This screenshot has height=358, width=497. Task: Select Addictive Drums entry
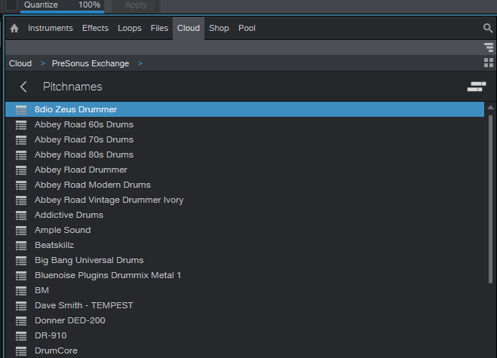pos(244,215)
